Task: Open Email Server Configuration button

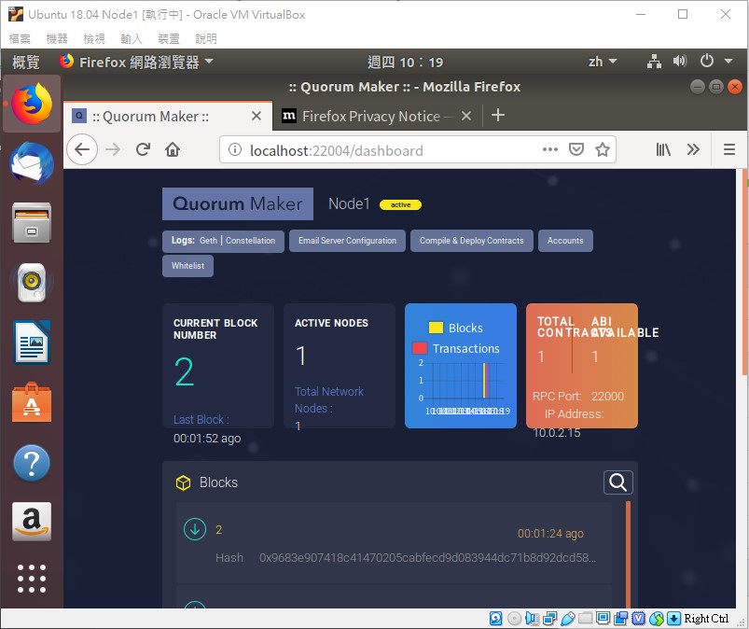Action: pos(347,241)
